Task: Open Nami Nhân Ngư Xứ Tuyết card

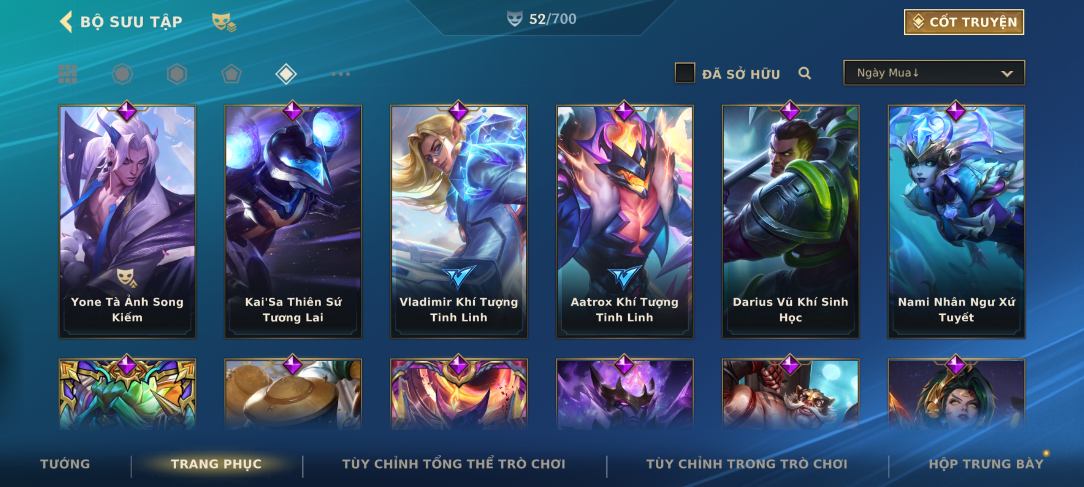Action: [956, 221]
